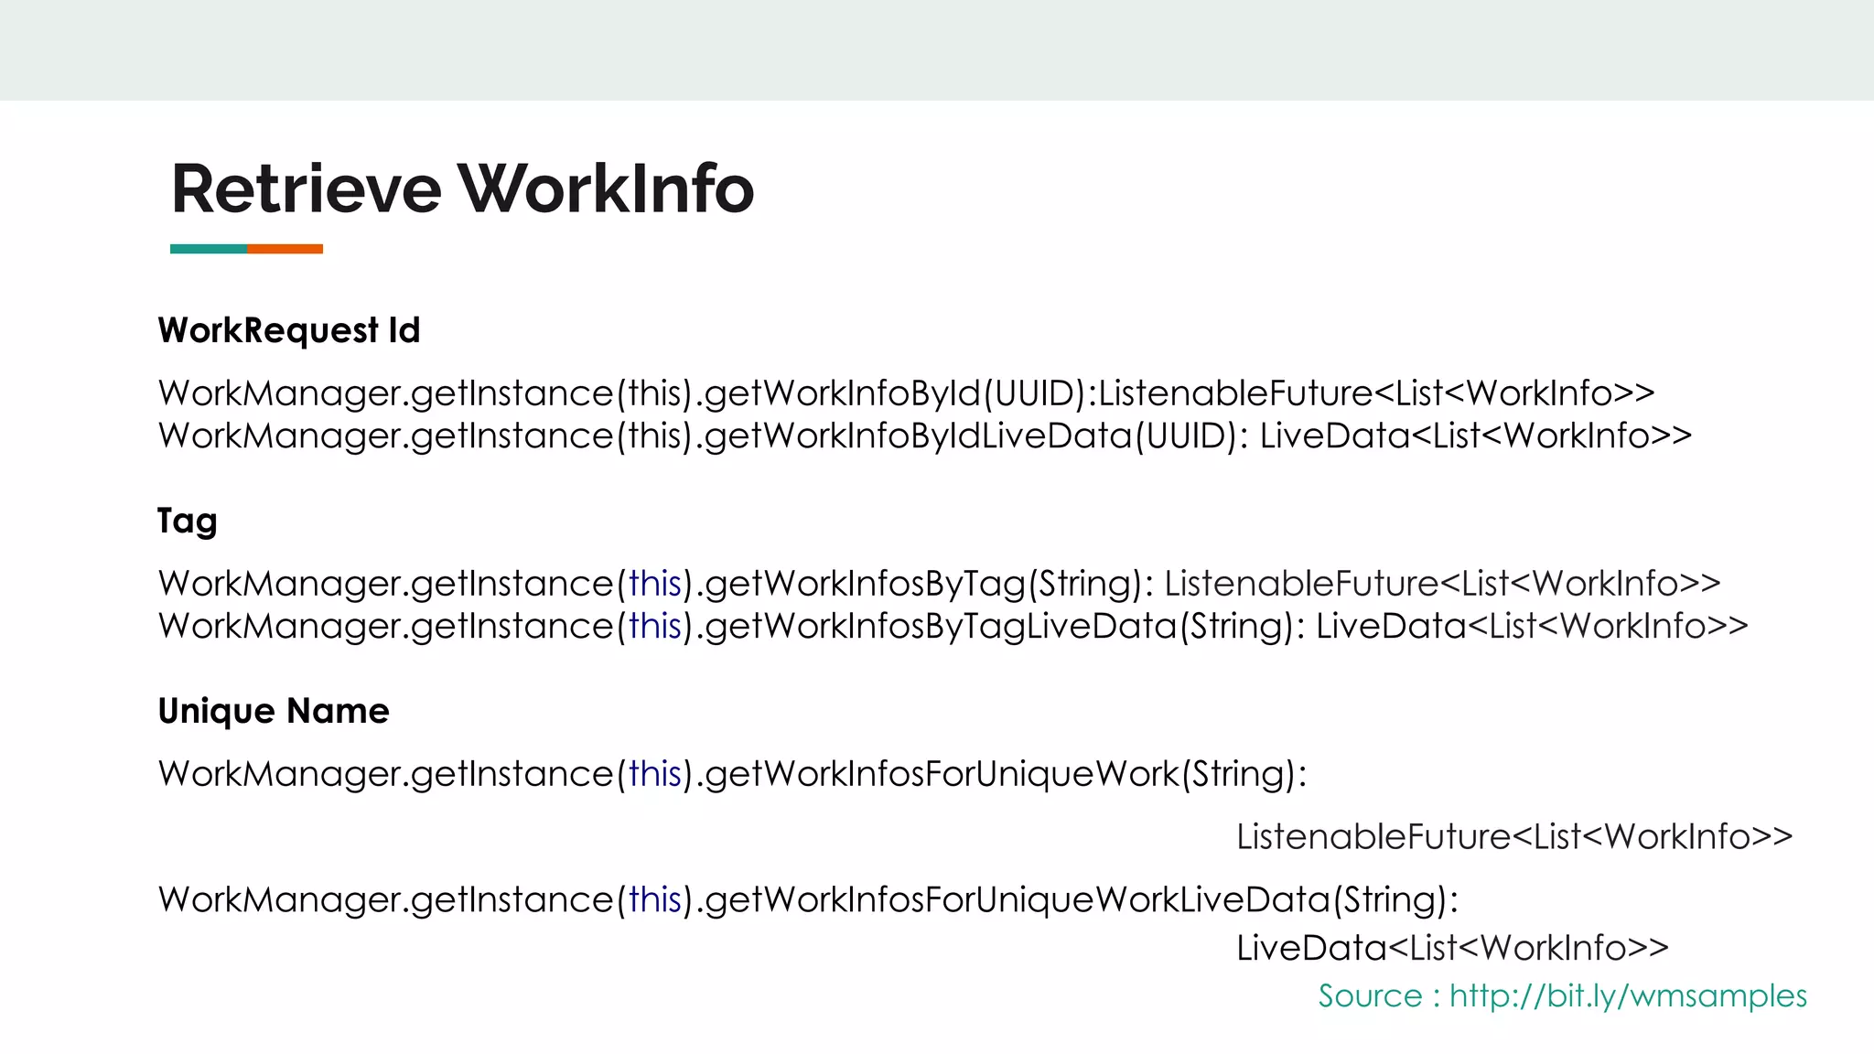Click the getWorkInfosForUniqueWorkLiveData(String): line
This screenshot has width=1874, height=1054.
pos(808,900)
